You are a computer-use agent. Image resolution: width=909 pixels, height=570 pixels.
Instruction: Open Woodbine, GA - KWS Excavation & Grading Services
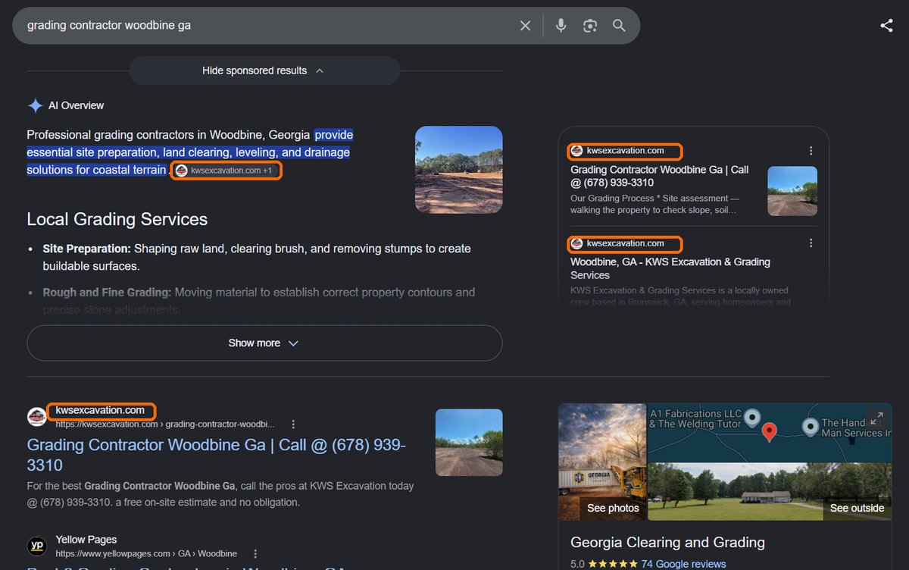(670, 268)
